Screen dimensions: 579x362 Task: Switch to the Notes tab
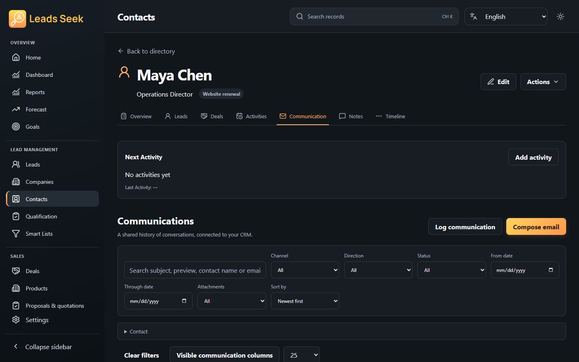(351, 116)
